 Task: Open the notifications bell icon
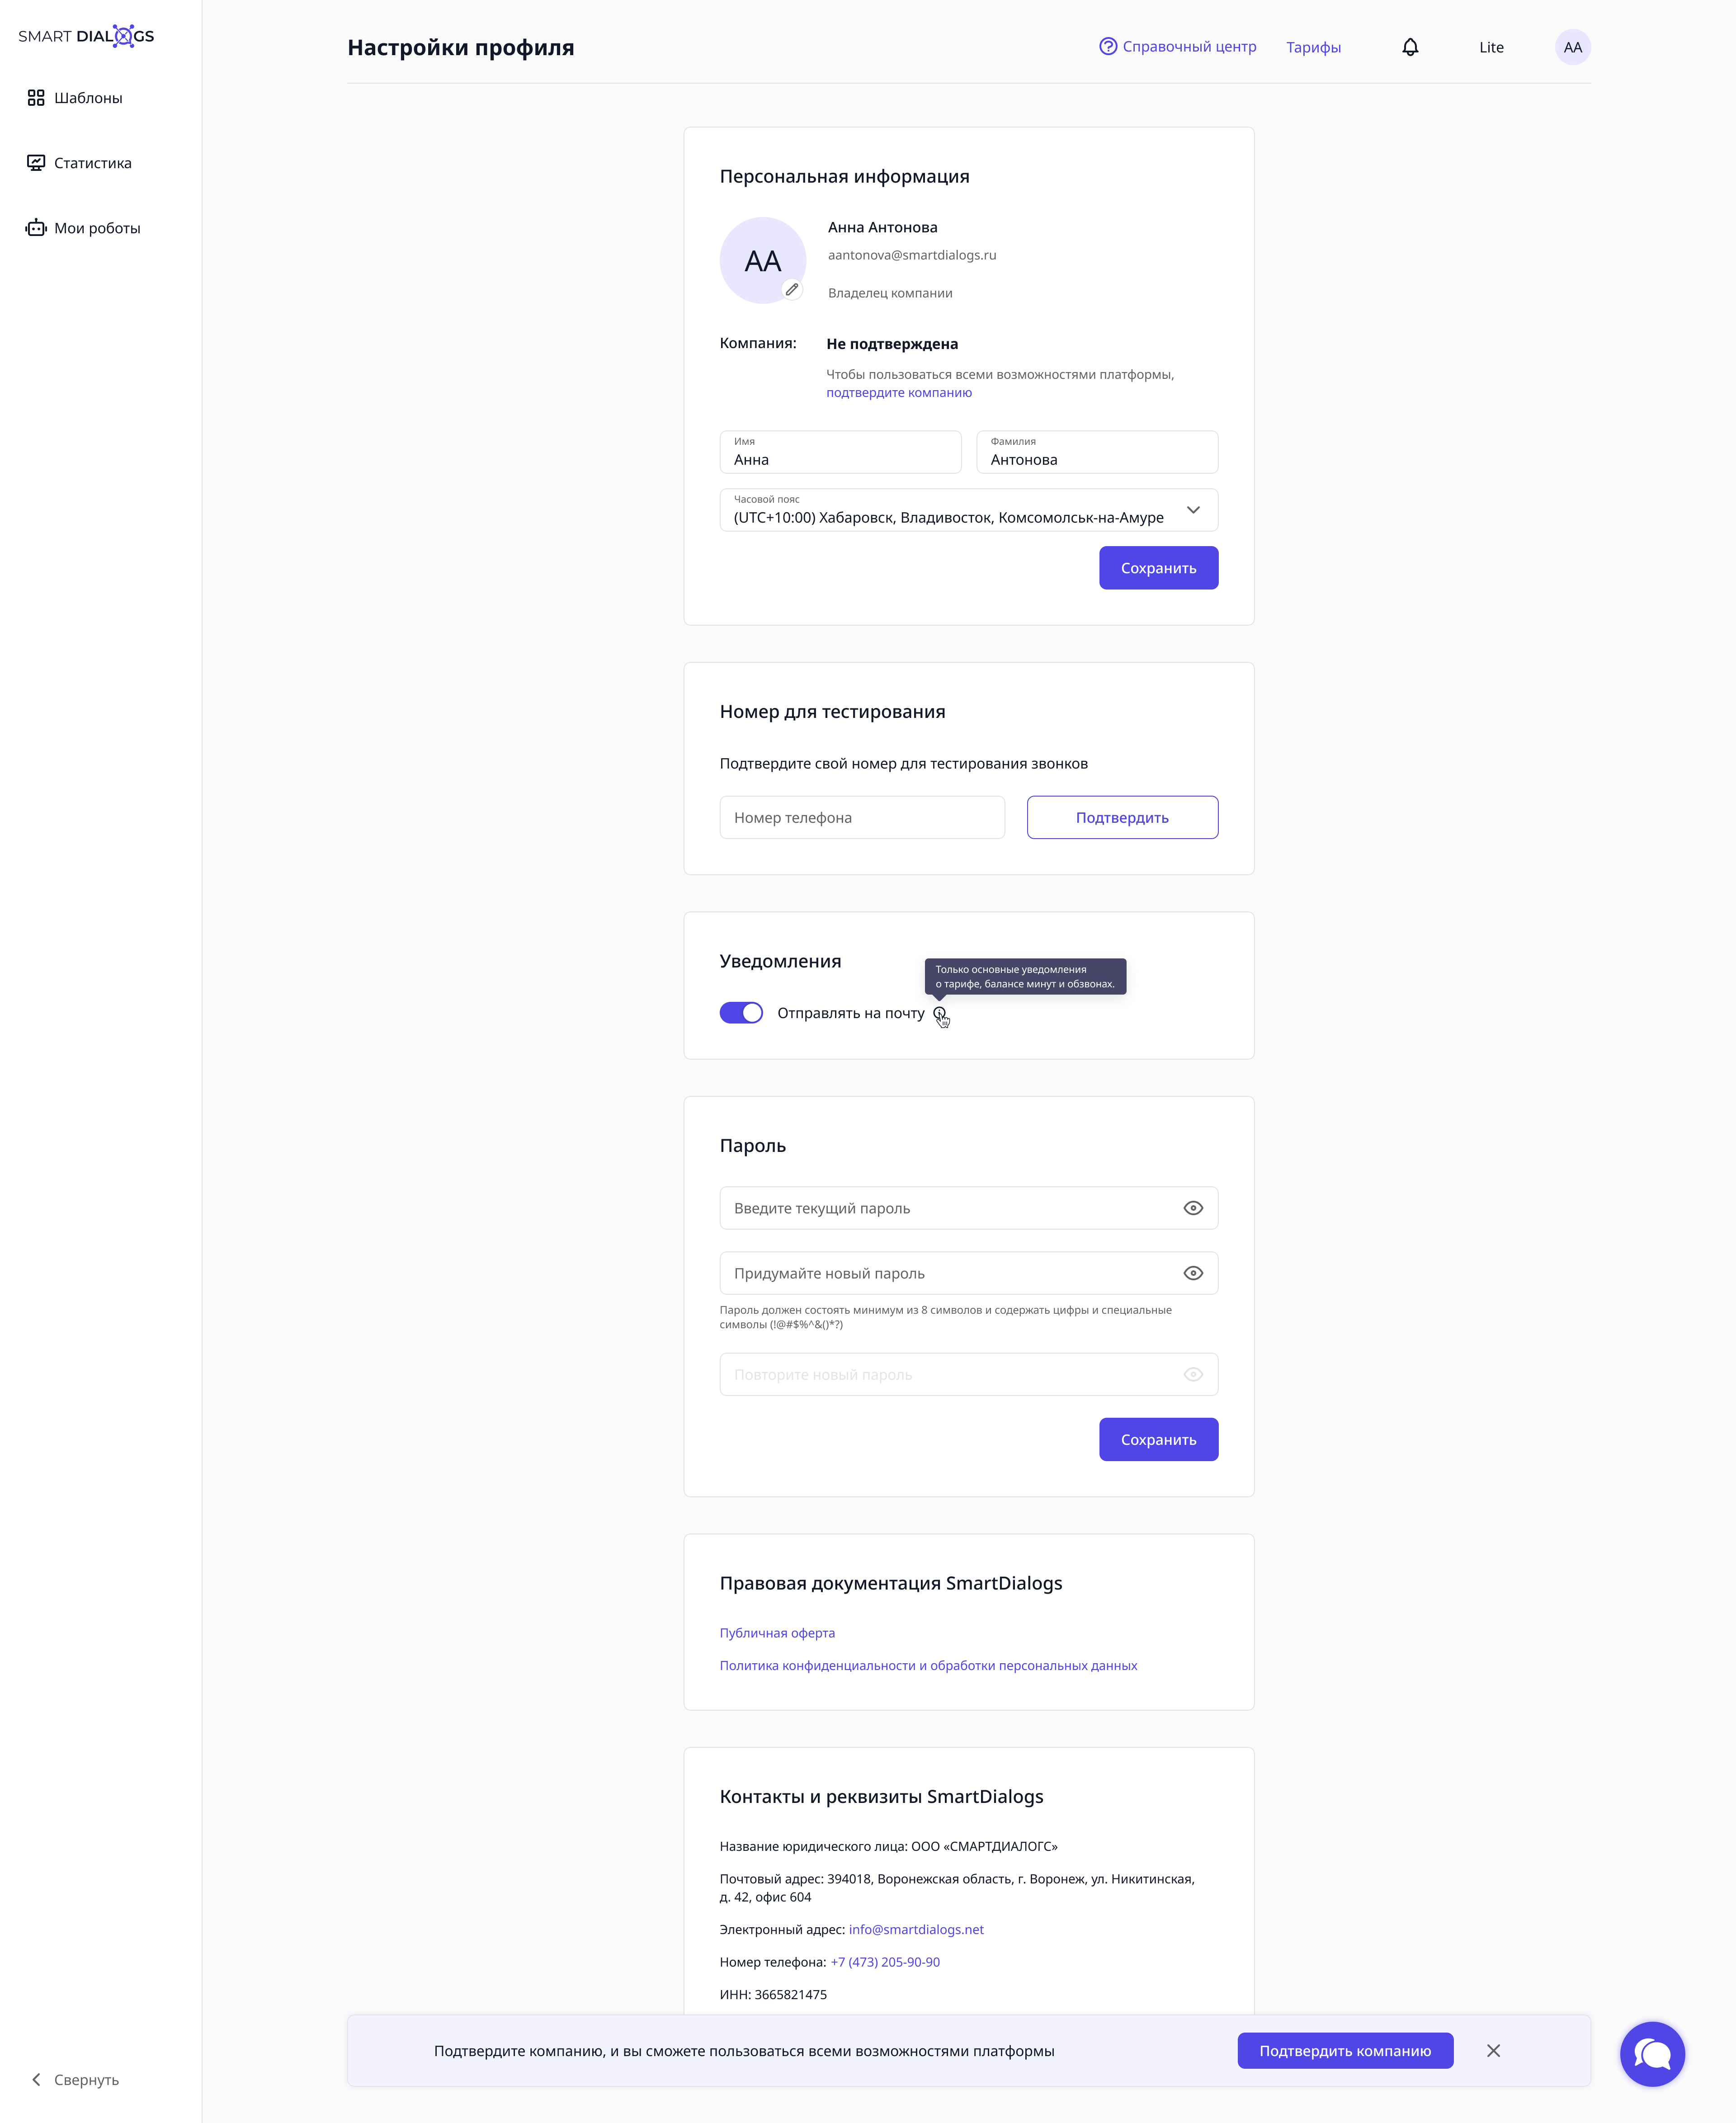tap(1410, 47)
